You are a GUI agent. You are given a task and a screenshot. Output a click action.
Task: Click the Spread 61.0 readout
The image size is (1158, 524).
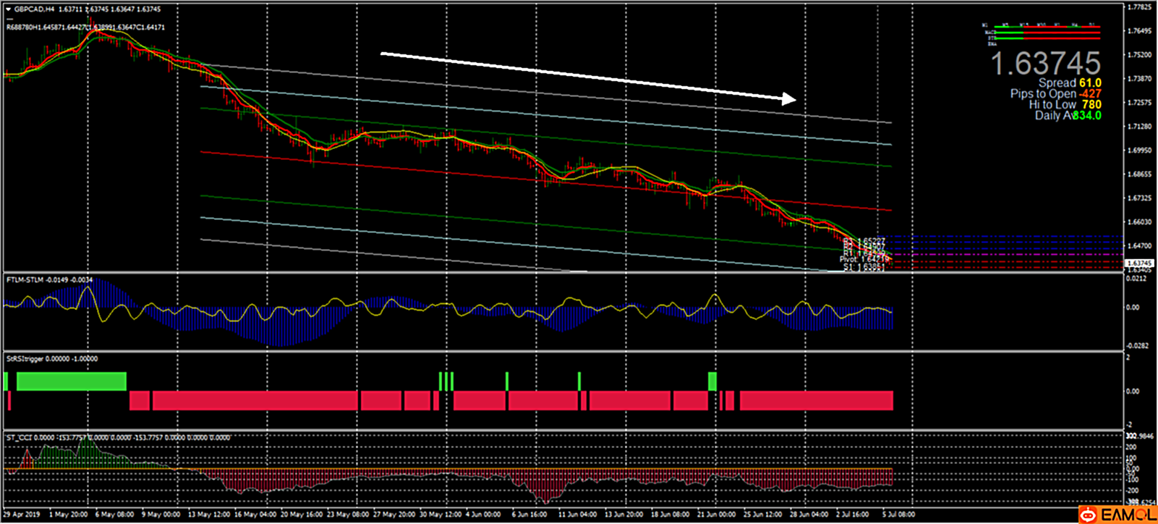[1070, 83]
